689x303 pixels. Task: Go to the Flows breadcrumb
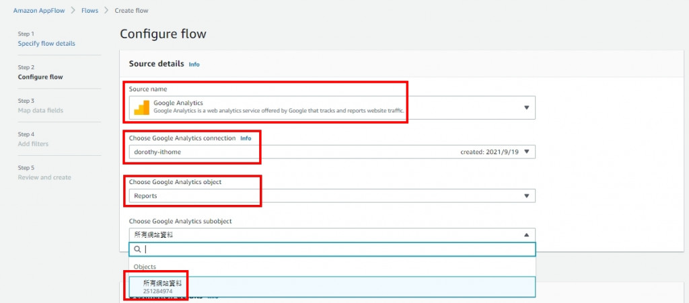89,11
